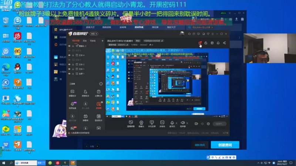Edit the 综合RPG category selector
Image resolution: width=296 pixels, height=166 pixels.
point(118,45)
